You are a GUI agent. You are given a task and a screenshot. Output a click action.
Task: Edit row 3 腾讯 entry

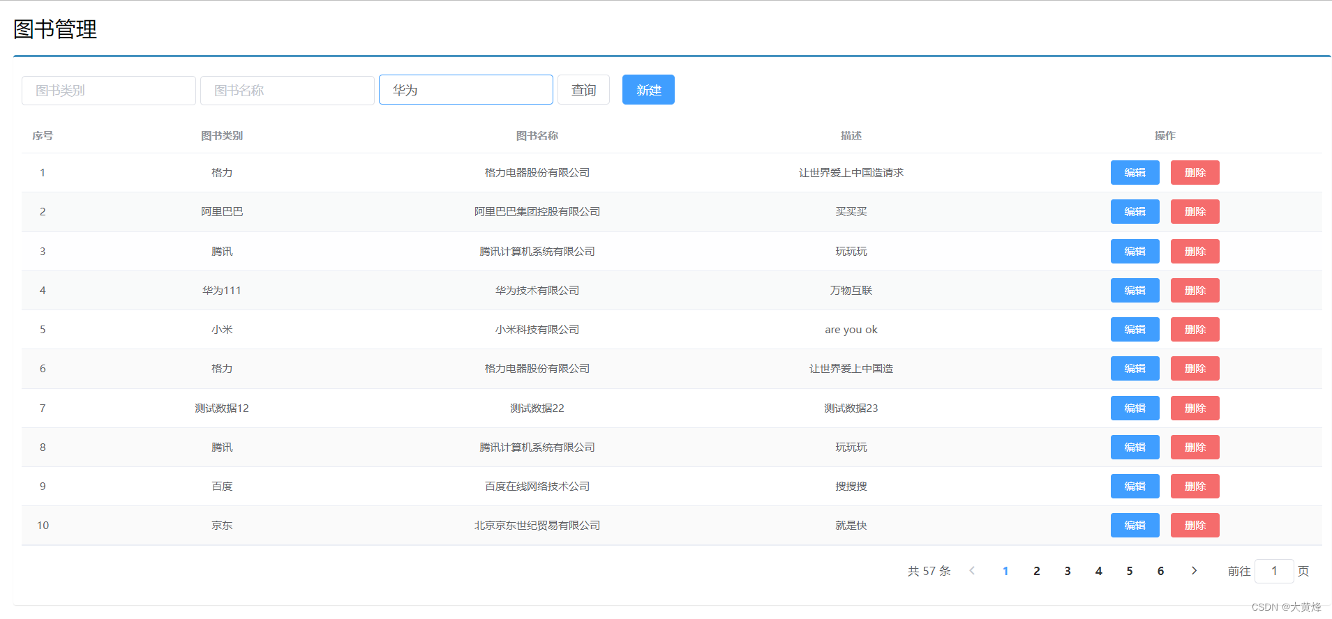(x=1135, y=252)
